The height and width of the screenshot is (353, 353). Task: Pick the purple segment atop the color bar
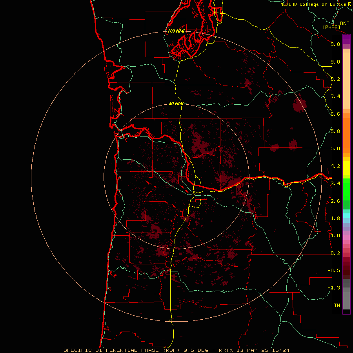pyautogui.click(x=346, y=39)
